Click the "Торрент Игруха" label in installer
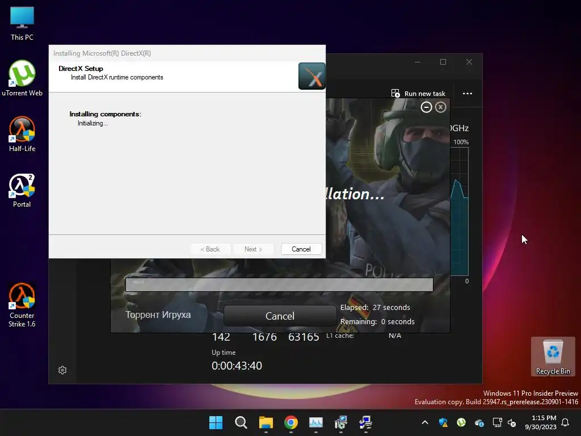The image size is (581, 436). click(158, 315)
